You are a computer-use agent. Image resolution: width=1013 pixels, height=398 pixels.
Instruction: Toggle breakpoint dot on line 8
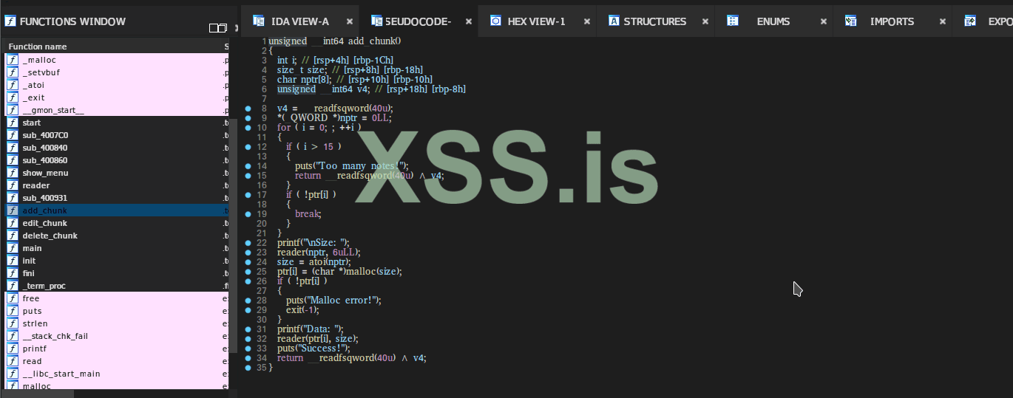pos(249,109)
